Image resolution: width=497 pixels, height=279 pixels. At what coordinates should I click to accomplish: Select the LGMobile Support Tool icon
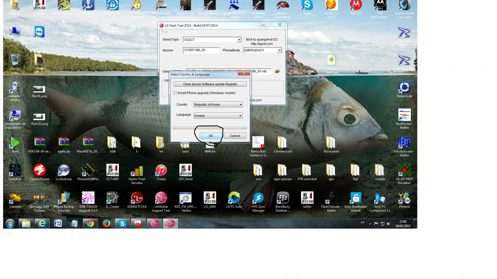(x=161, y=202)
